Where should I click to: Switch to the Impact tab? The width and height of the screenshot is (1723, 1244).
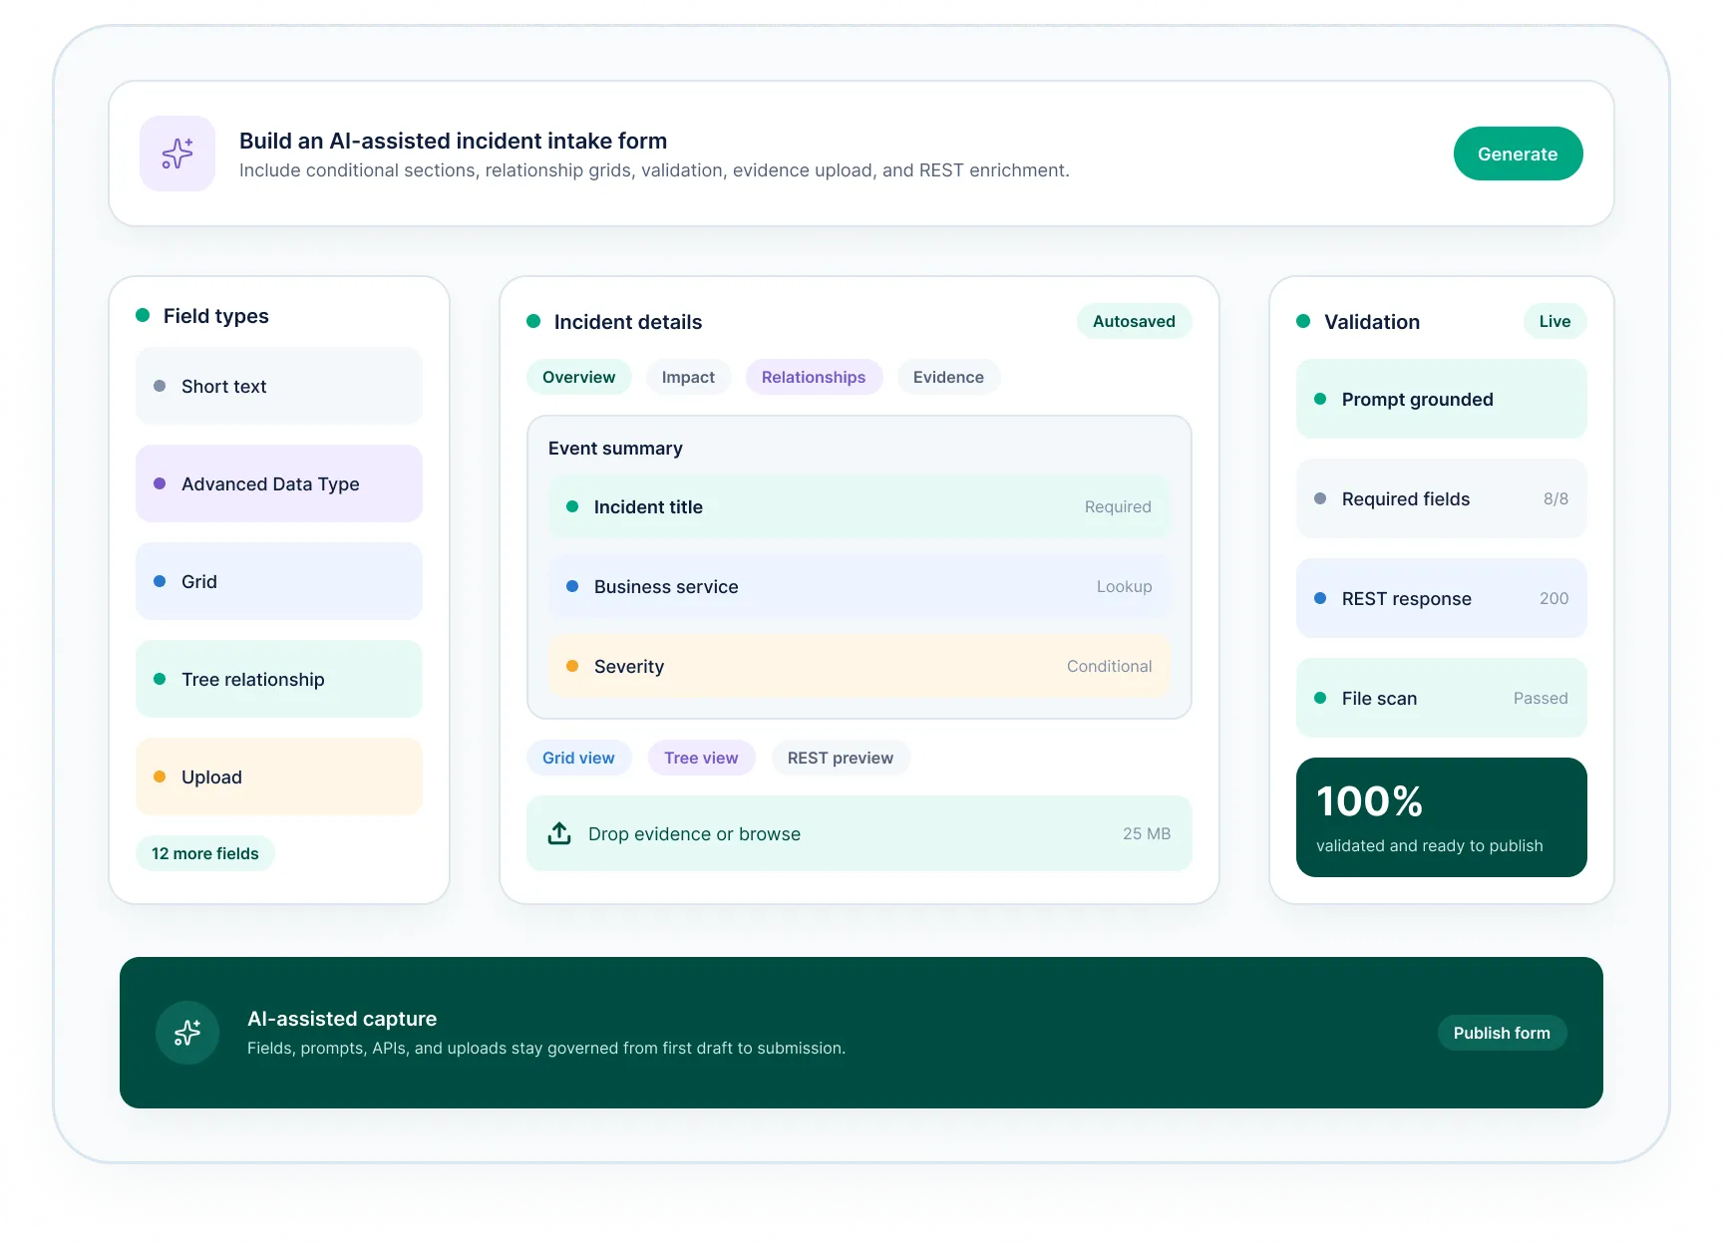[x=688, y=377]
